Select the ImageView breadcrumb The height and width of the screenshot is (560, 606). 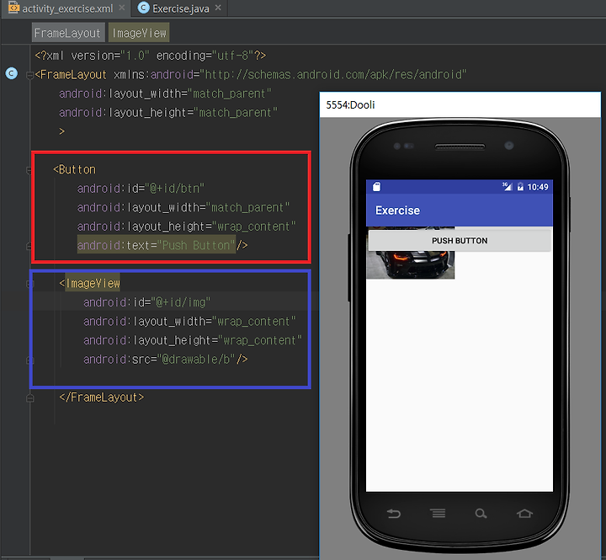pyautogui.click(x=139, y=33)
